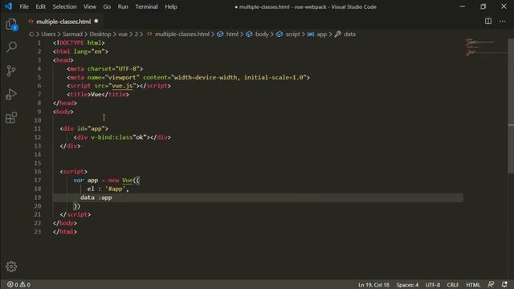This screenshot has width=514, height=289.
Task: Open the View menu
Action: click(89, 6)
